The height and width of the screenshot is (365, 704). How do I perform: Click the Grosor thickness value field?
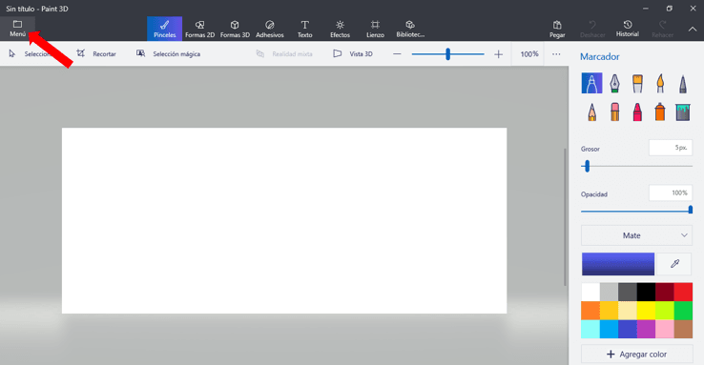pyautogui.click(x=671, y=148)
